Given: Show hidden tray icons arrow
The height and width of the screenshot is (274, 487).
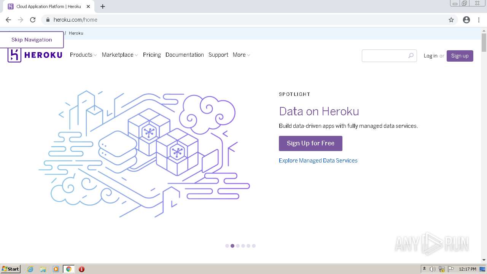Looking at the screenshot, I should tap(424, 269).
